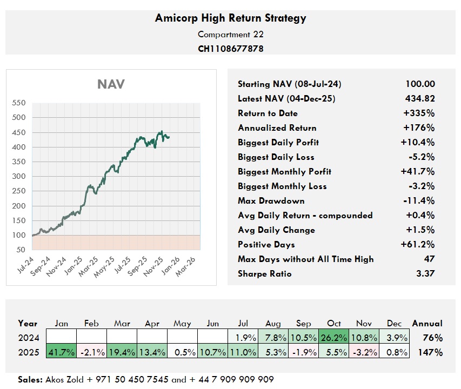Select the November 2025 cell showing -3.2%

point(364,352)
